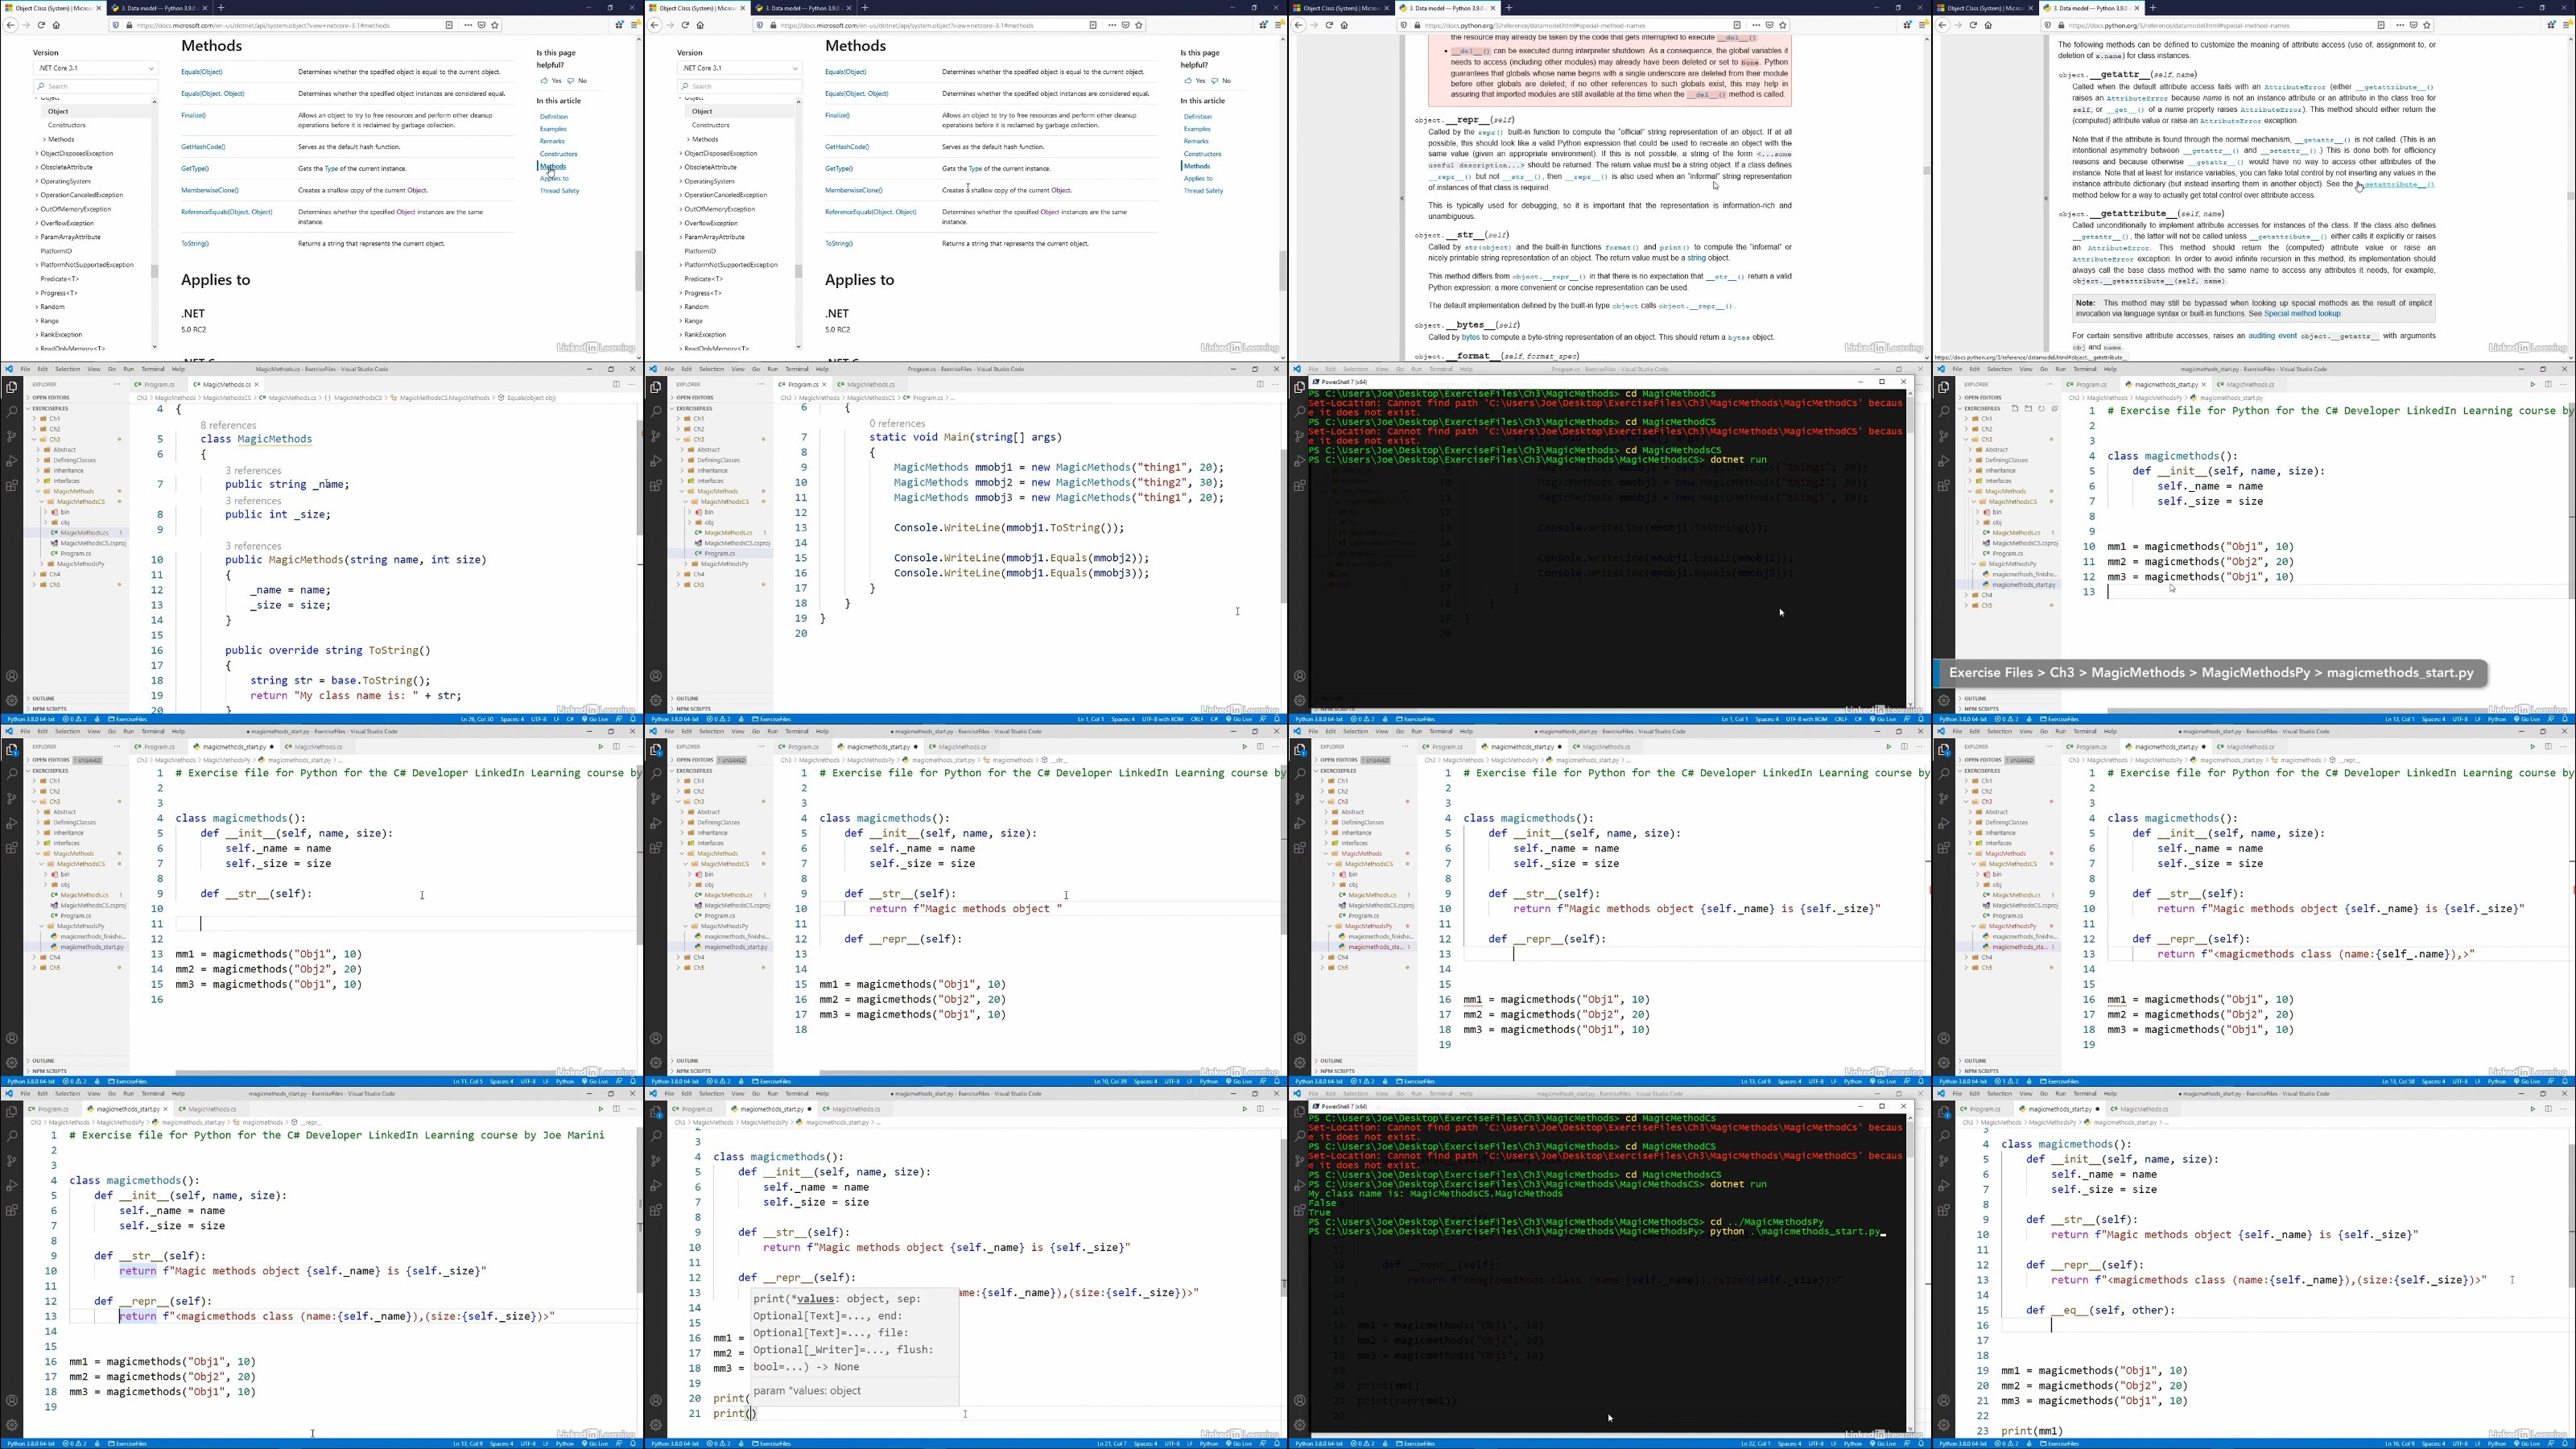The height and width of the screenshot is (1449, 2576).
Task: Go back in the __repr__ docs browser
Action: click(1299, 25)
